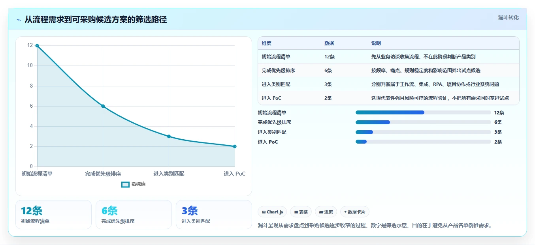The width and height of the screenshot is (535, 245).
Task: Click the footer note starting 漏斗呈现从需求盘点
Action: (375, 226)
